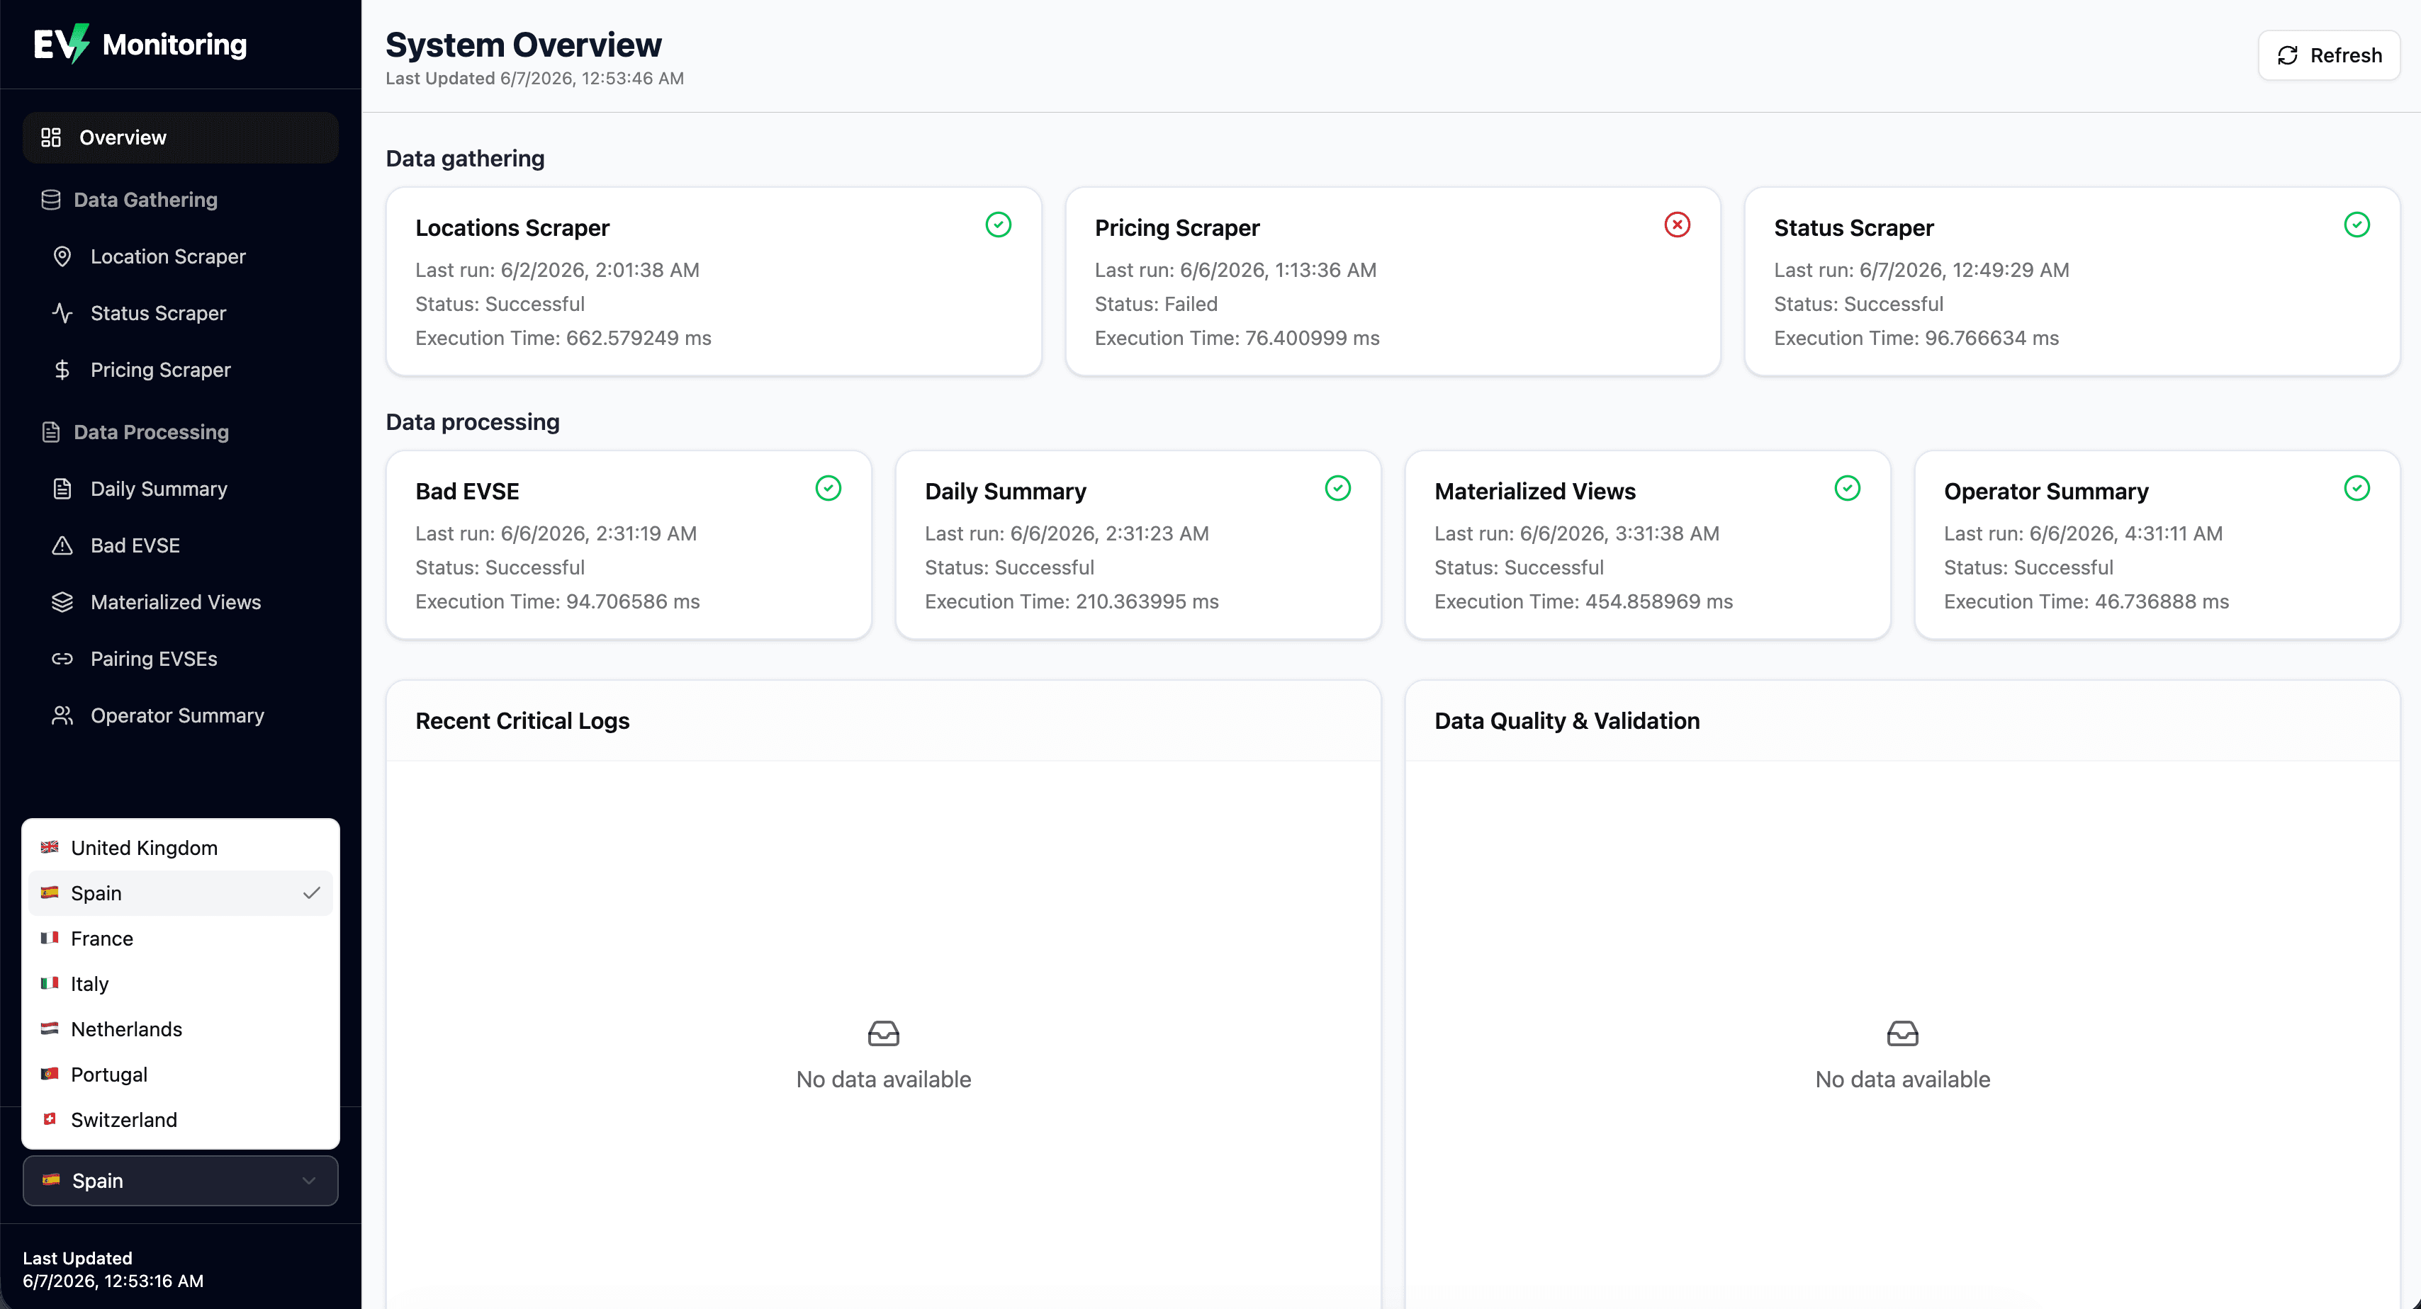2421x1309 pixels.
Task: Navigate to Bad EVSE sidebar page
Action: [x=181, y=545]
